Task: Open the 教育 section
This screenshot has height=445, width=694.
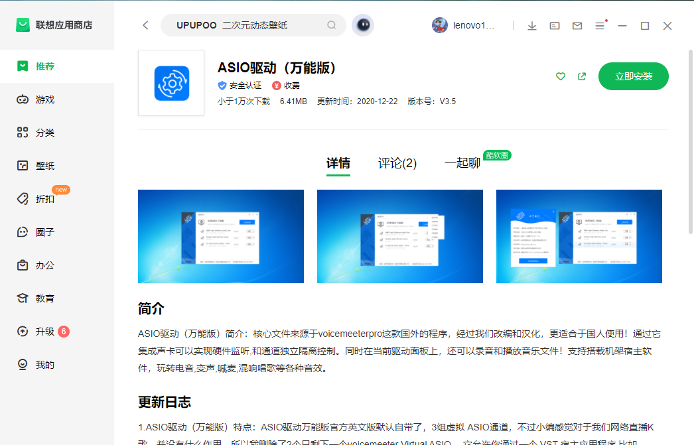Action: click(57, 298)
